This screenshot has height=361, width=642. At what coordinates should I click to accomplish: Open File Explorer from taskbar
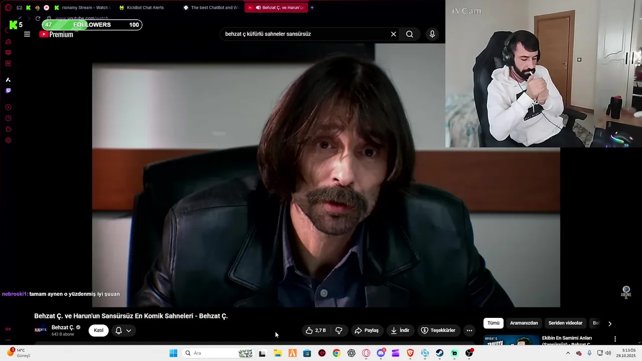278,353
